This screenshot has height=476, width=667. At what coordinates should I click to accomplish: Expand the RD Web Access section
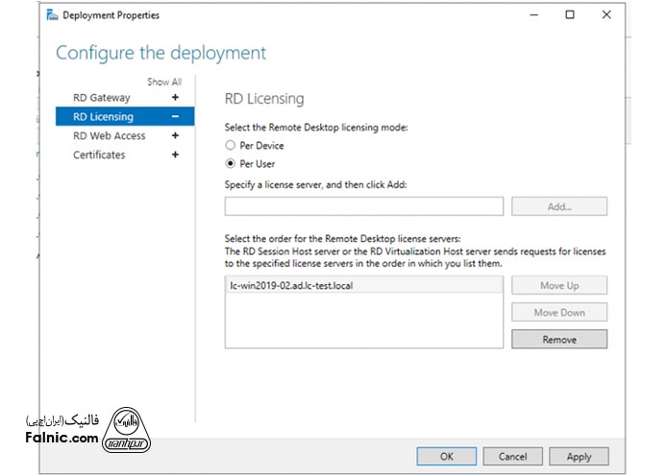(x=175, y=136)
